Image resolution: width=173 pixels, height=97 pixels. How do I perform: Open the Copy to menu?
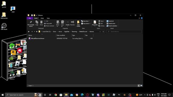click(62, 23)
